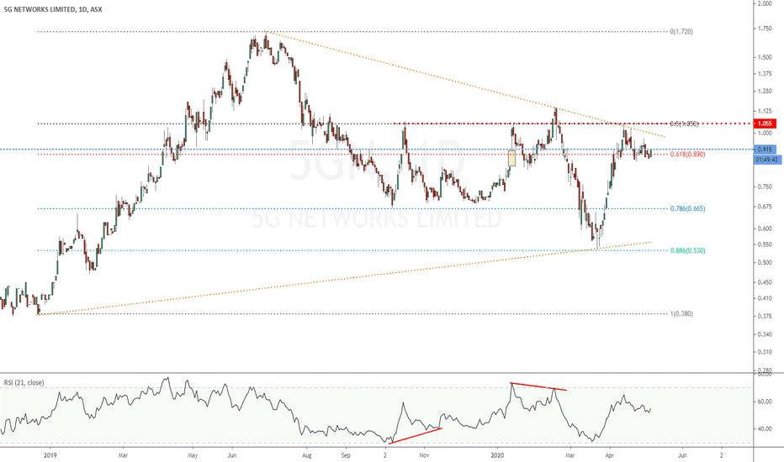Click 0.310 on the price axis

(x=765, y=352)
